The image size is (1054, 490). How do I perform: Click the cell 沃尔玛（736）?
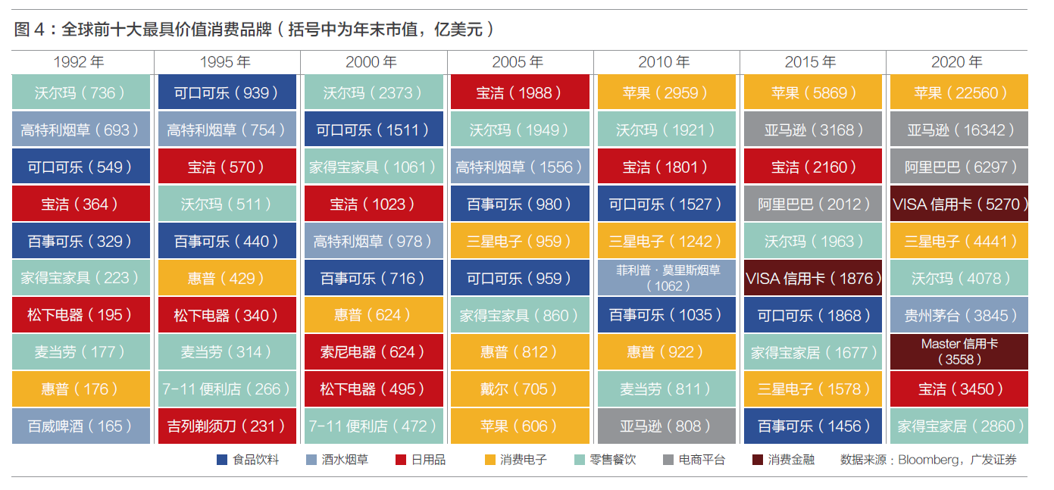81,92
